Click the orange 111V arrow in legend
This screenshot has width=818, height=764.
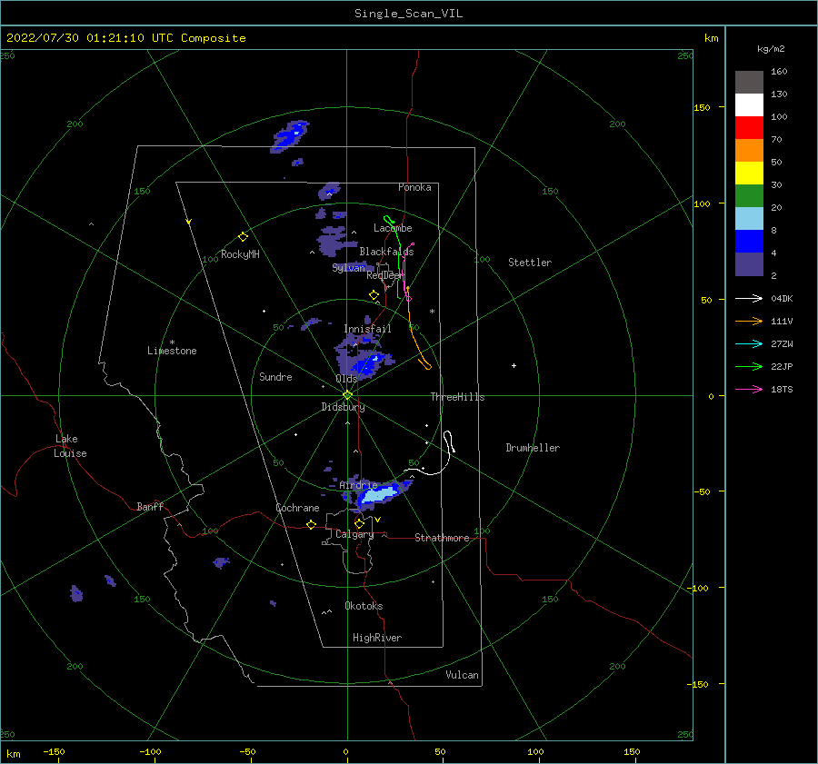pyautogui.click(x=749, y=322)
